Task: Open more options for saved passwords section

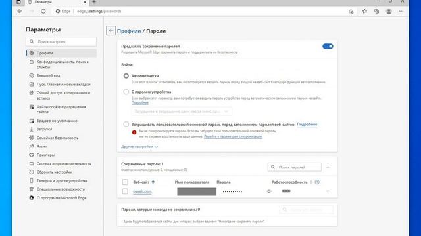Action: (x=328, y=167)
